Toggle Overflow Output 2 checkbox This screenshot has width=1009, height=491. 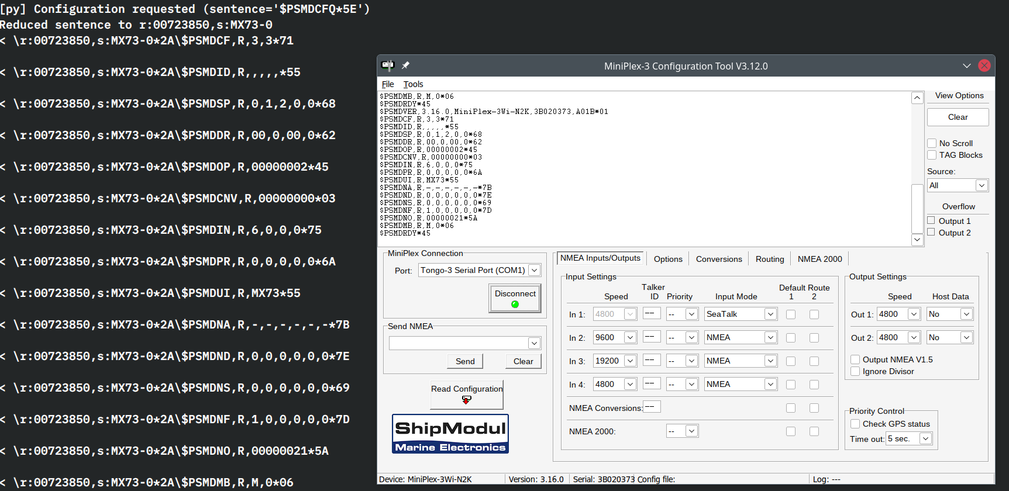(x=931, y=232)
